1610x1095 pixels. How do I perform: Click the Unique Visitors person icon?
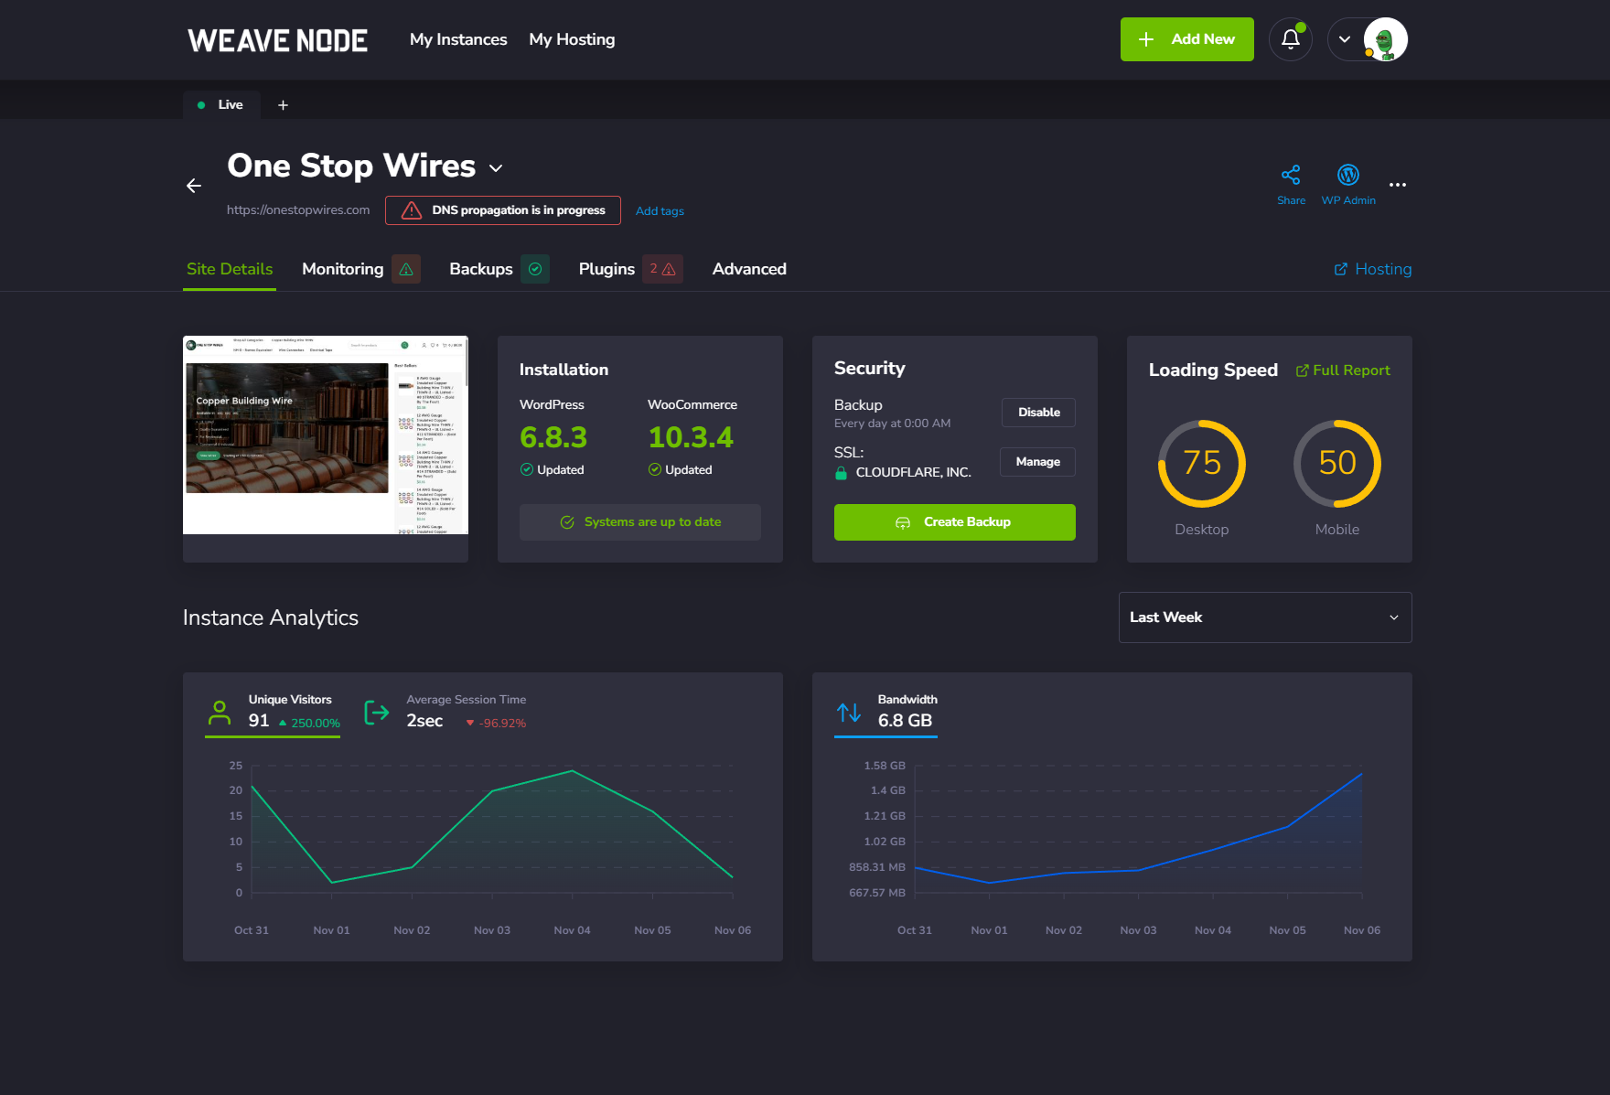[220, 713]
